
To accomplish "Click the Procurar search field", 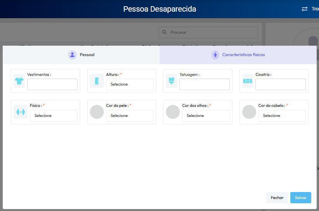I will click(x=208, y=33).
